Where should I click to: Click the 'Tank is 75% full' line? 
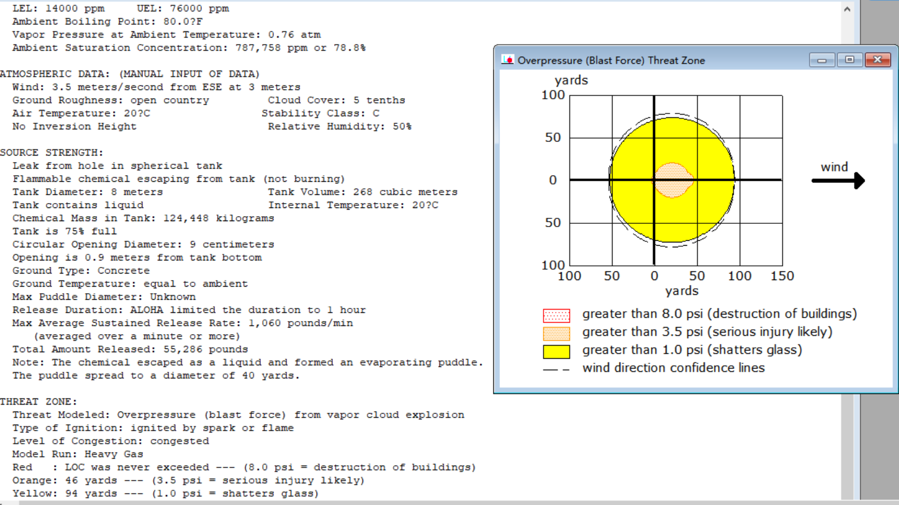[x=64, y=231]
